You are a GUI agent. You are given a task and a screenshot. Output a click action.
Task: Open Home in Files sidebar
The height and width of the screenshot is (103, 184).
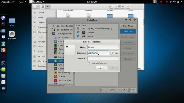click(x=40, y=17)
